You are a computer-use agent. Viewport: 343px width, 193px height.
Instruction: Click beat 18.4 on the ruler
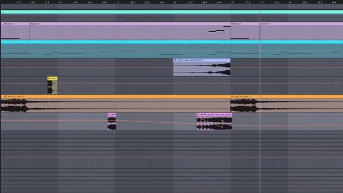coord(334,2)
